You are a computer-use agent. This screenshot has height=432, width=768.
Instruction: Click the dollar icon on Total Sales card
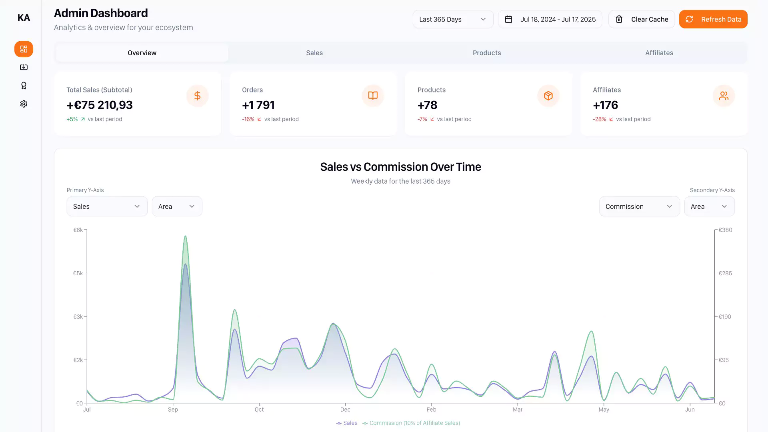coord(197,96)
